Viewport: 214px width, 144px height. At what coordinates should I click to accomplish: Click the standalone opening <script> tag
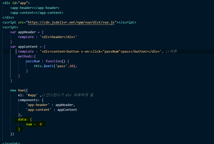[x=10, y=27]
